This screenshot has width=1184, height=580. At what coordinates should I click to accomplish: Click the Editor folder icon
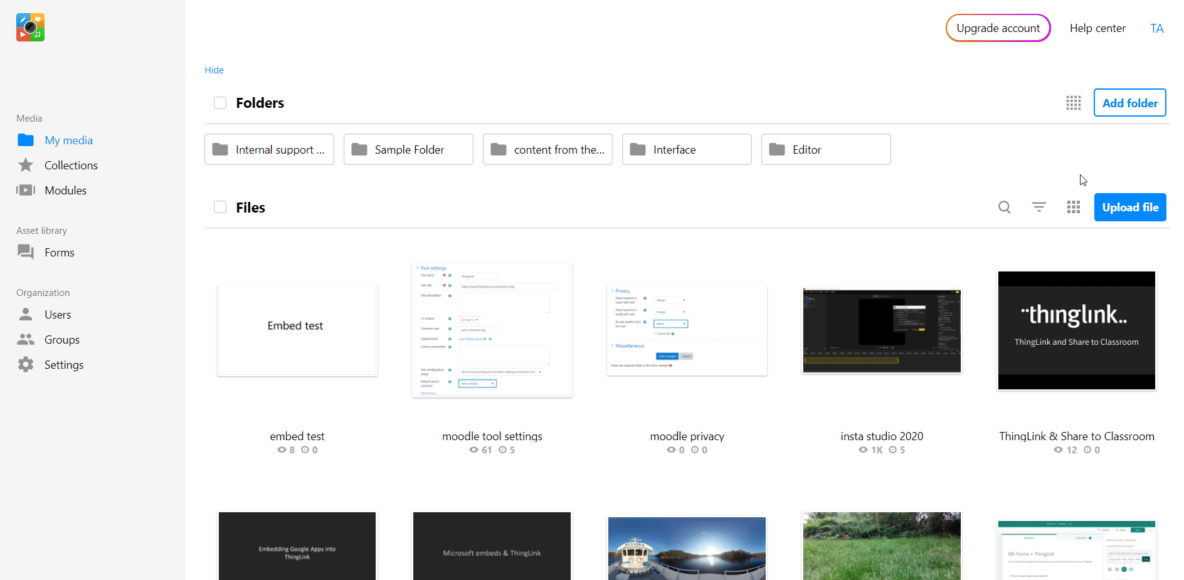click(777, 149)
